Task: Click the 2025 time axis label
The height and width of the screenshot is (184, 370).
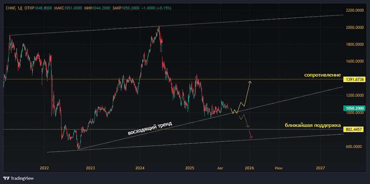Action: click(x=189, y=168)
